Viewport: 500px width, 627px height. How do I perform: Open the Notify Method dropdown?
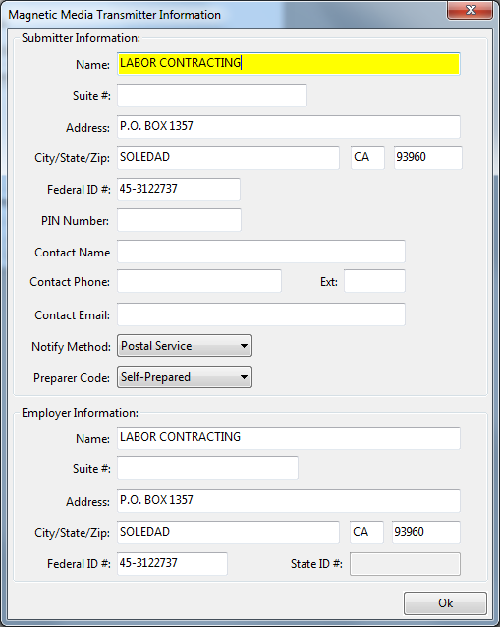click(x=185, y=346)
